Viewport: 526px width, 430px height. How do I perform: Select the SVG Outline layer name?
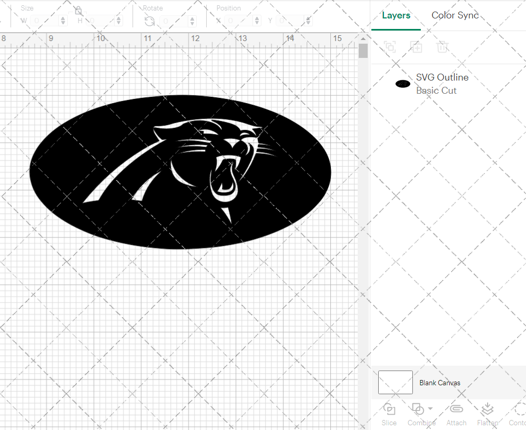tap(442, 77)
